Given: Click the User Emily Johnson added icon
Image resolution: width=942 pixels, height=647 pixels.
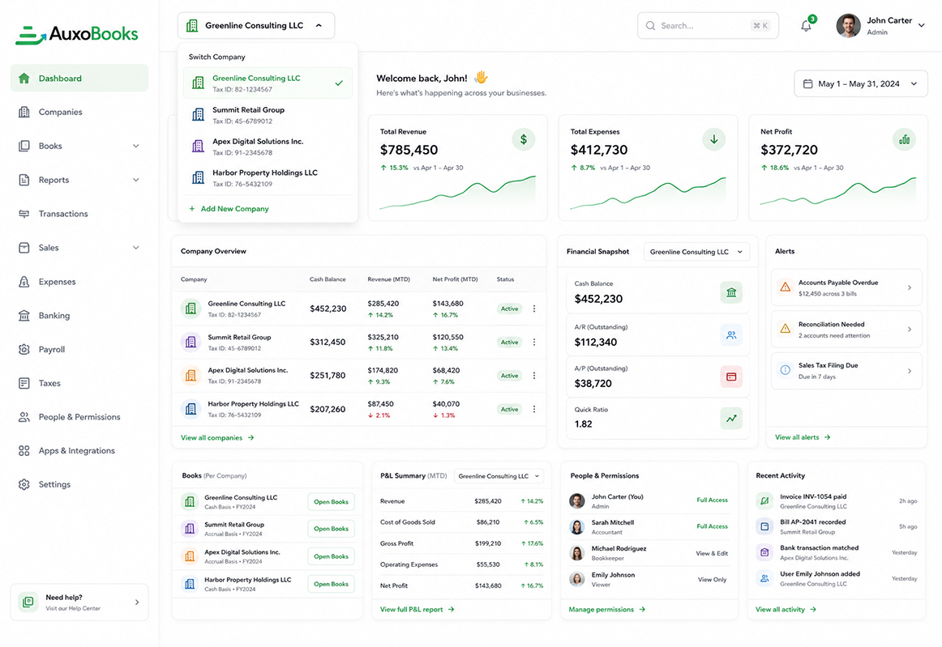Looking at the screenshot, I should [764, 579].
